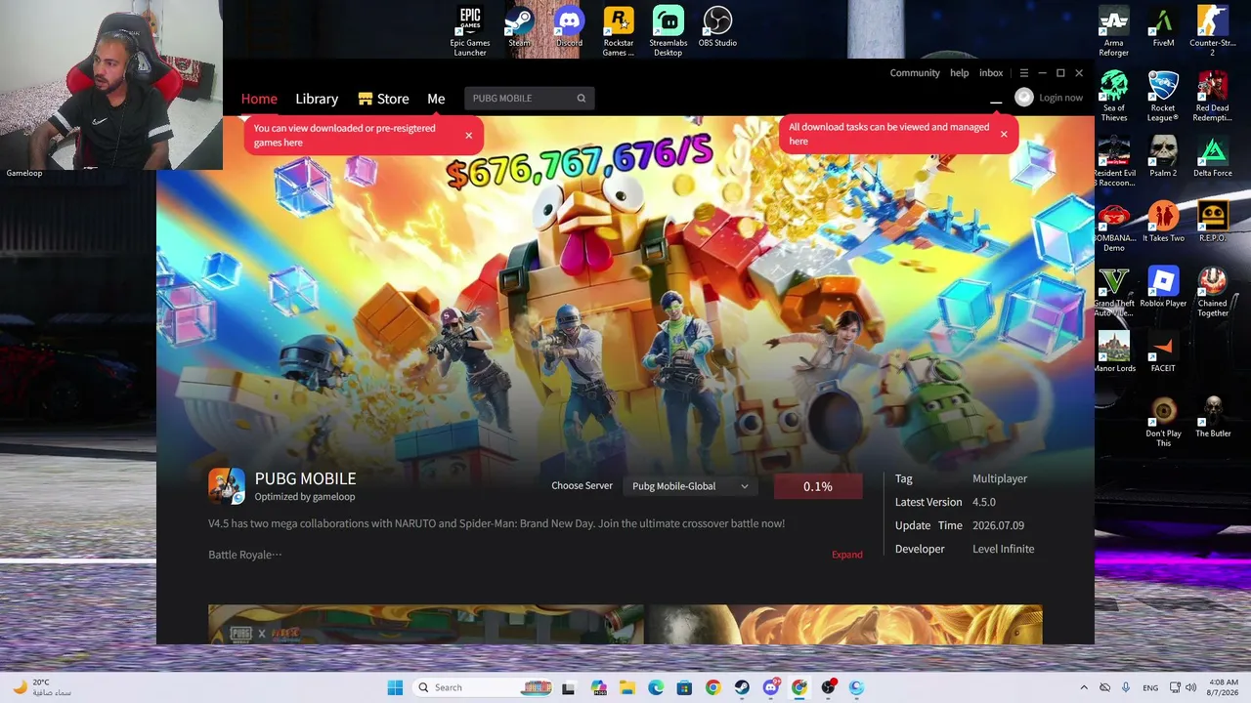Viewport: 1251px width, 703px height.
Task: Open the BOMBANA Demo desktop shortcut
Action: click(1114, 227)
